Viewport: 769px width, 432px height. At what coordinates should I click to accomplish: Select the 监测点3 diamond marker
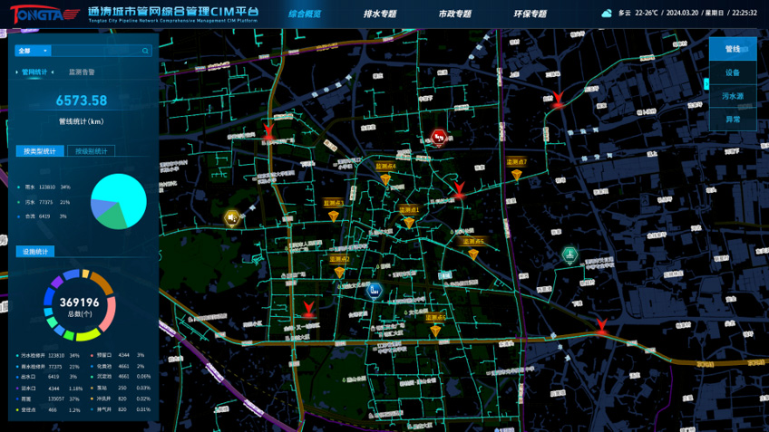pyautogui.click(x=334, y=216)
